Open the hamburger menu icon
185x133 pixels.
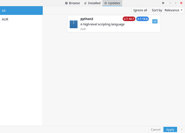pyautogui.click(x=163, y=3)
